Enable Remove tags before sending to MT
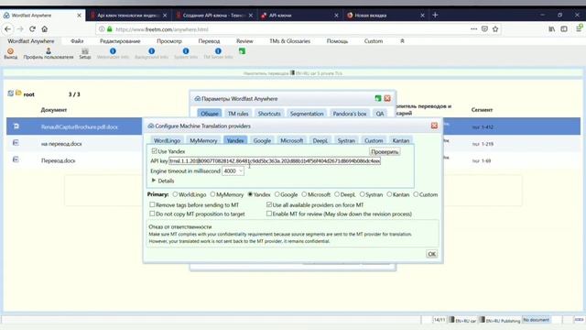Viewport: 586px width, 330px height. (x=152, y=204)
